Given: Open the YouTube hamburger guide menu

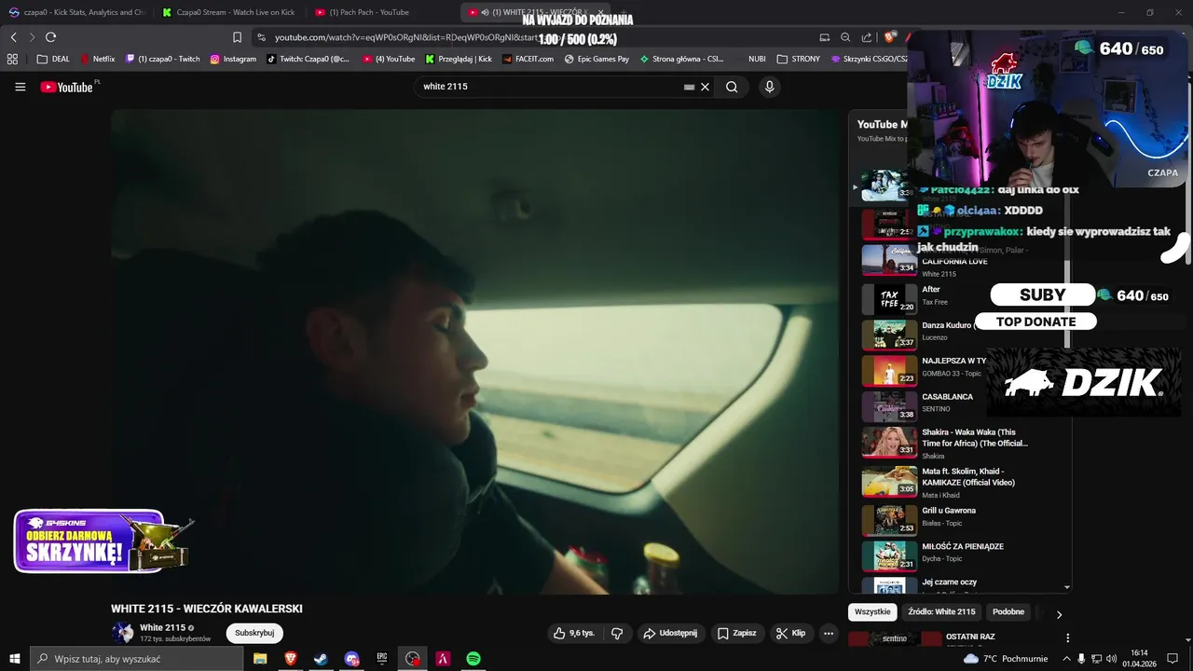Looking at the screenshot, I should click(x=20, y=87).
